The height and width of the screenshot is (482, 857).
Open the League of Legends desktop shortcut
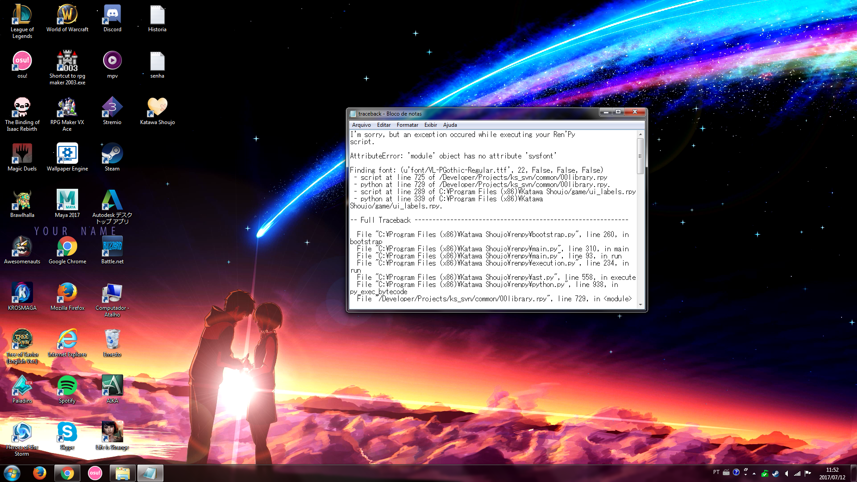coord(22,21)
